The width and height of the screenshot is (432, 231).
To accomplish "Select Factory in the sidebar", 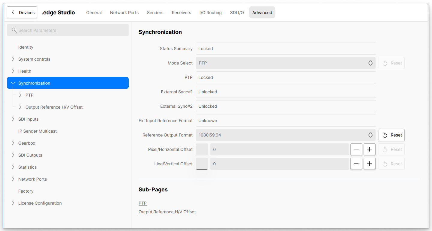I will [26, 191].
